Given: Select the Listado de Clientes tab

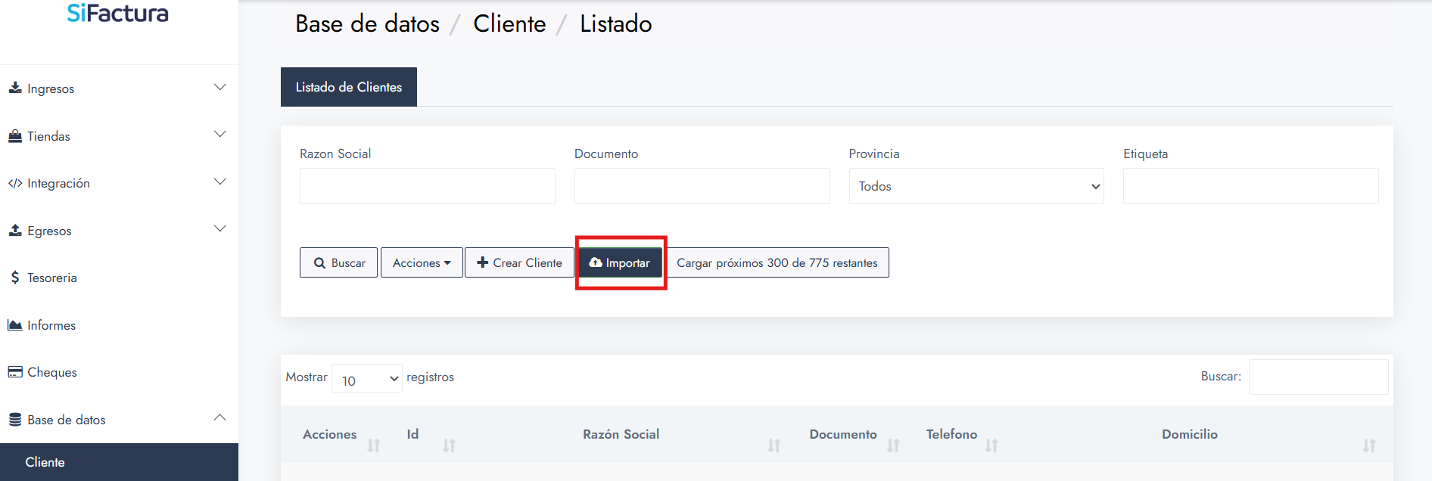Looking at the screenshot, I should click(x=348, y=87).
